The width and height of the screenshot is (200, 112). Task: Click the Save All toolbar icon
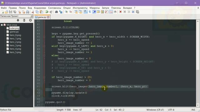15,12
